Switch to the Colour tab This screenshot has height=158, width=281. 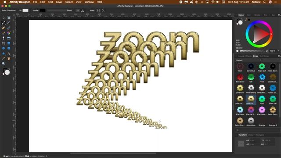point(241,15)
